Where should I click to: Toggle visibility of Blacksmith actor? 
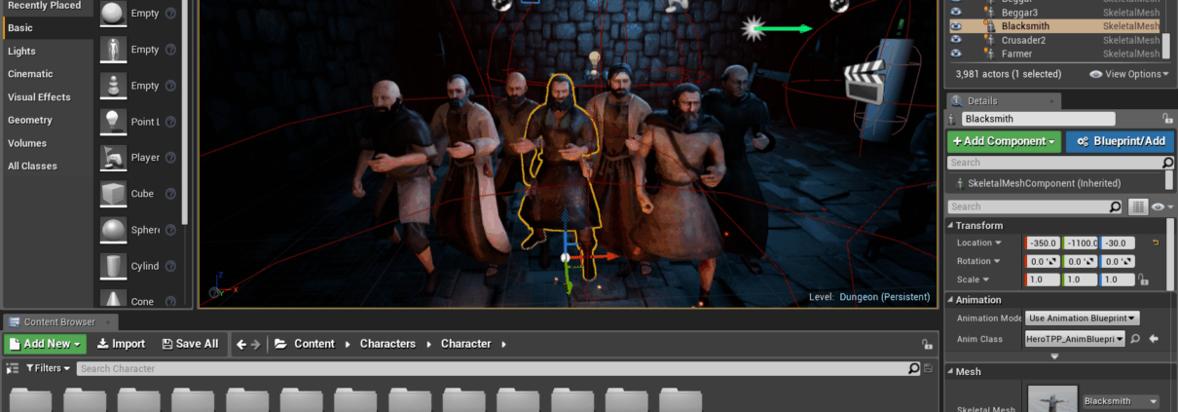955,26
